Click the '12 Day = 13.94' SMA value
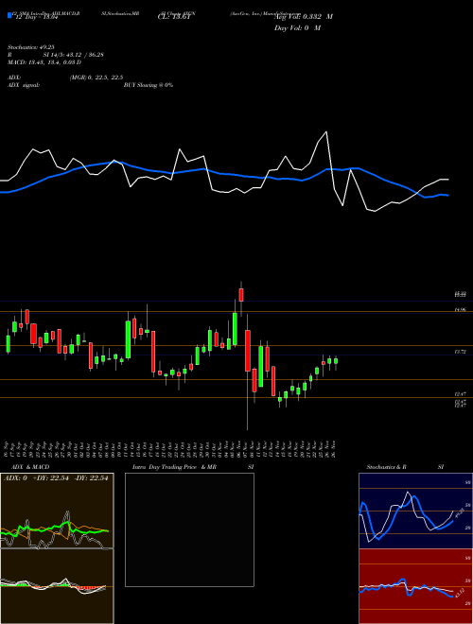Image resolution: width=473 pixels, height=624 pixels. 35,17
